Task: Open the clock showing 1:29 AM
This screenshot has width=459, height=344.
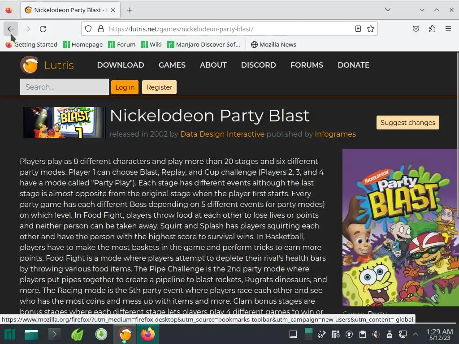Action: coord(439,334)
